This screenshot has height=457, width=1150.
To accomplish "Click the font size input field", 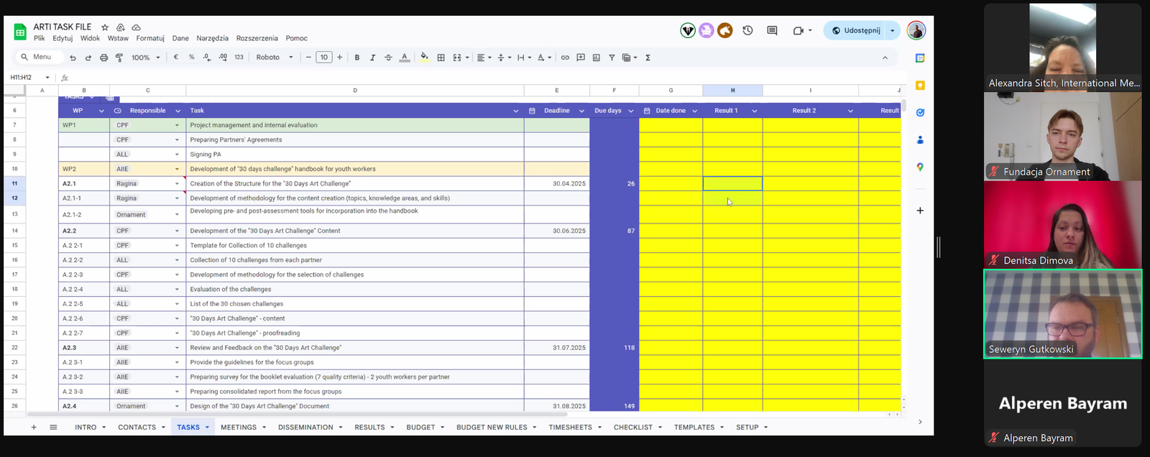I will click(x=323, y=57).
